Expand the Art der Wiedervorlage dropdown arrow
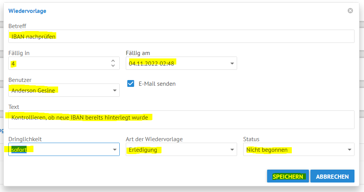 (232, 150)
